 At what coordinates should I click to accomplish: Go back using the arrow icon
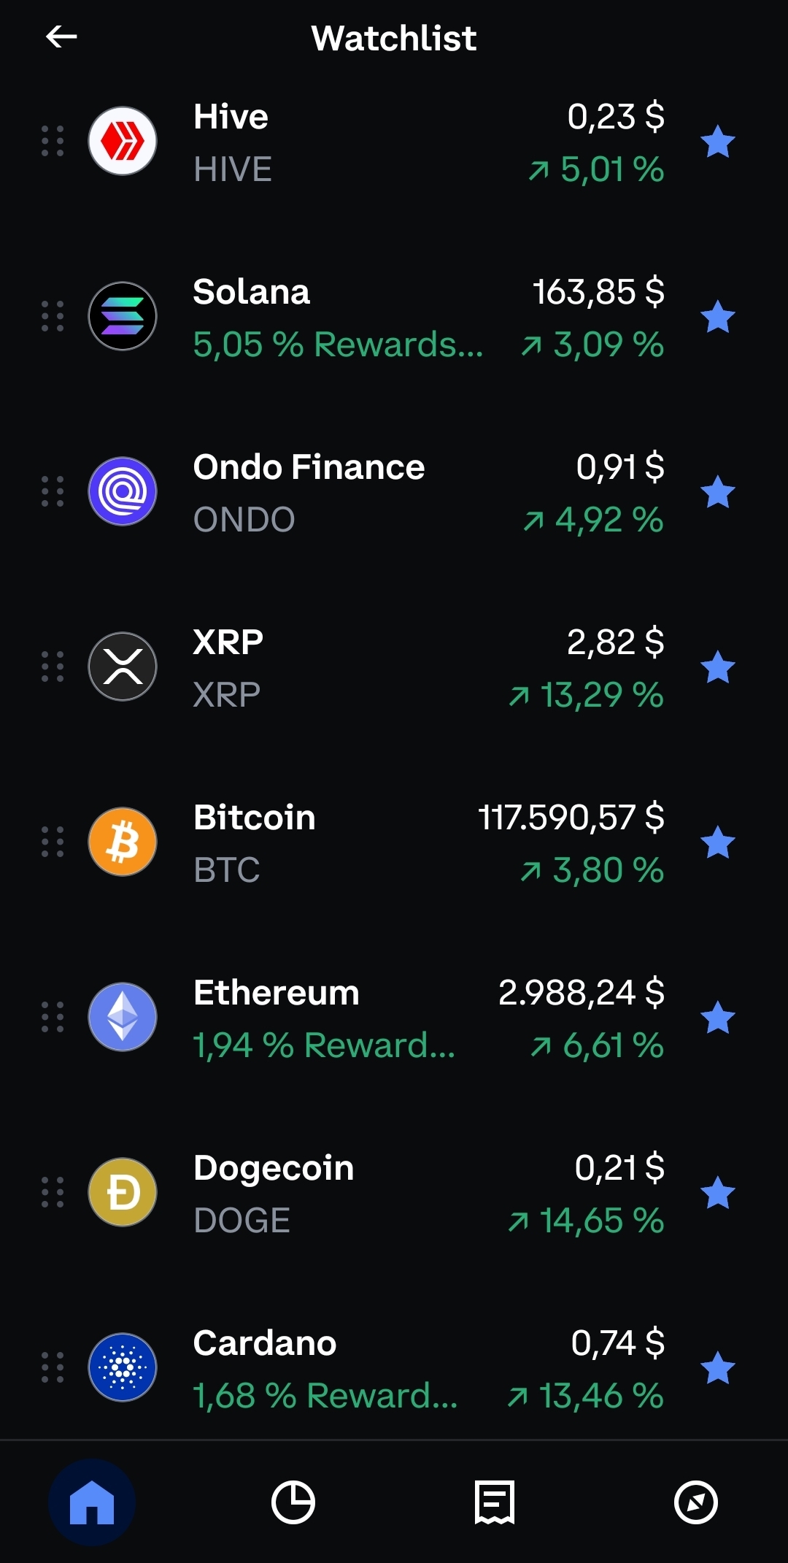click(x=61, y=37)
